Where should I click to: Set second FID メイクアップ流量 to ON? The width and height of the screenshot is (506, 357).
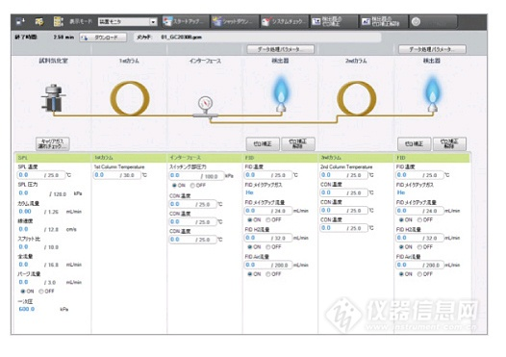coord(401,219)
